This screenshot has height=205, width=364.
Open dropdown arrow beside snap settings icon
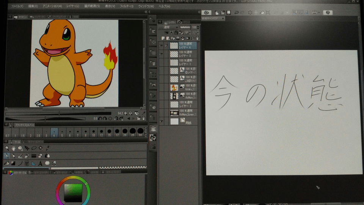[x=319, y=13]
